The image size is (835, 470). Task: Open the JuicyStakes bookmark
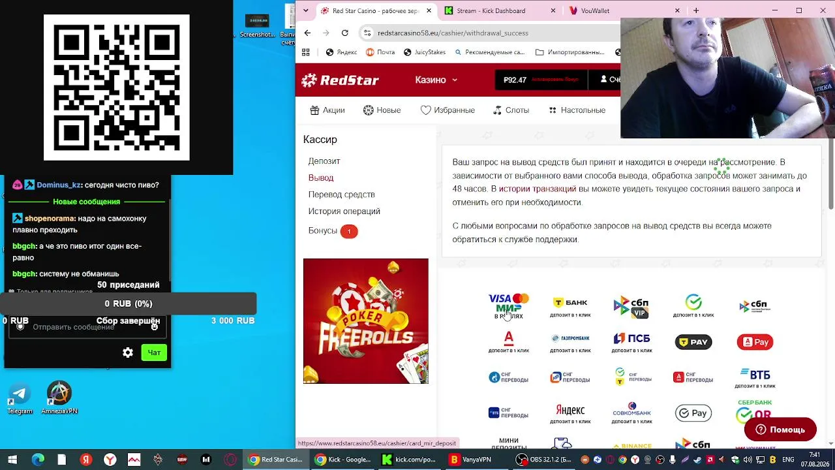(424, 52)
